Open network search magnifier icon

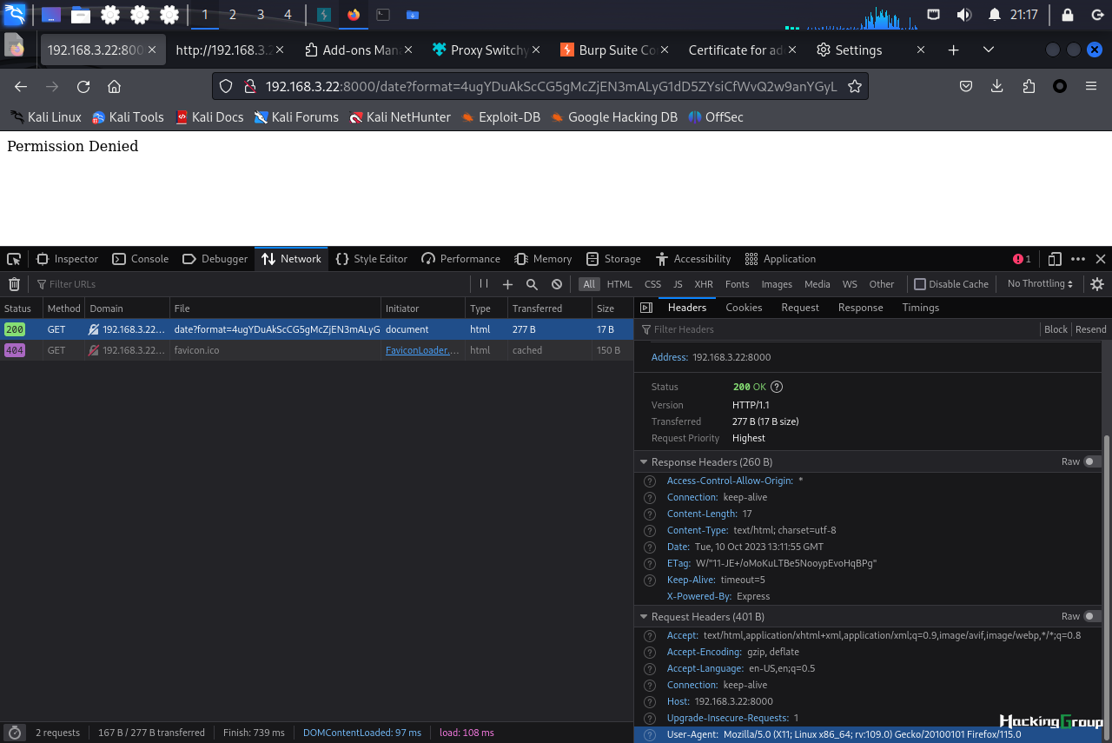[x=532, y=284]
